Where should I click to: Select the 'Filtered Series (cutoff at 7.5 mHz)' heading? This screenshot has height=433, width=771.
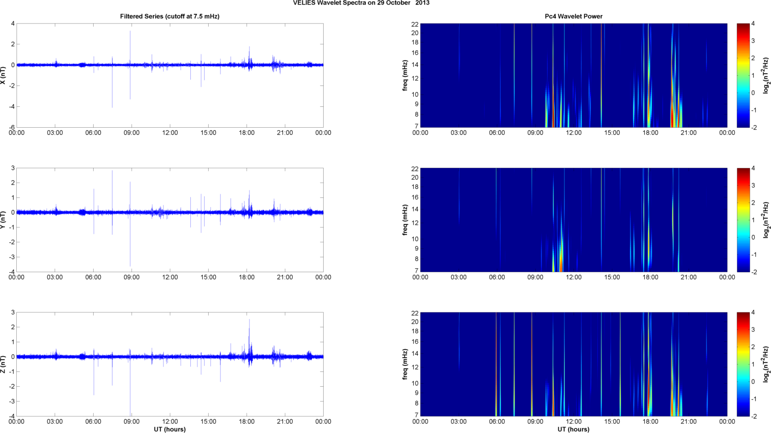(x=169, y=16)
